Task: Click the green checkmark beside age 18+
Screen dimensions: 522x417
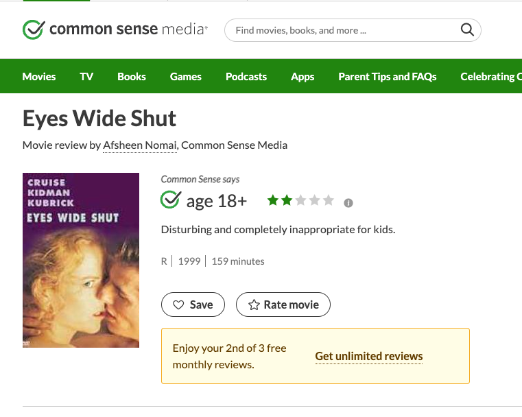Action: pyautogui.click(x=171, y=200)
